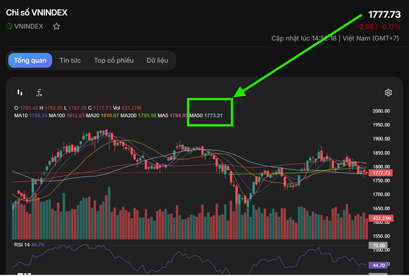The height and width of the screenshot is (276, 409).
Task: Click the 1950.00 price axis label
Action: 381,125
